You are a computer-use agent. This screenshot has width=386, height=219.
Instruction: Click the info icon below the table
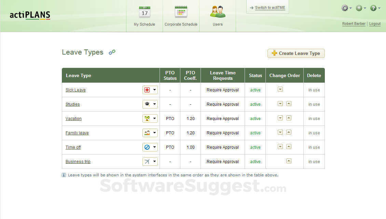[x=64, y=175]
